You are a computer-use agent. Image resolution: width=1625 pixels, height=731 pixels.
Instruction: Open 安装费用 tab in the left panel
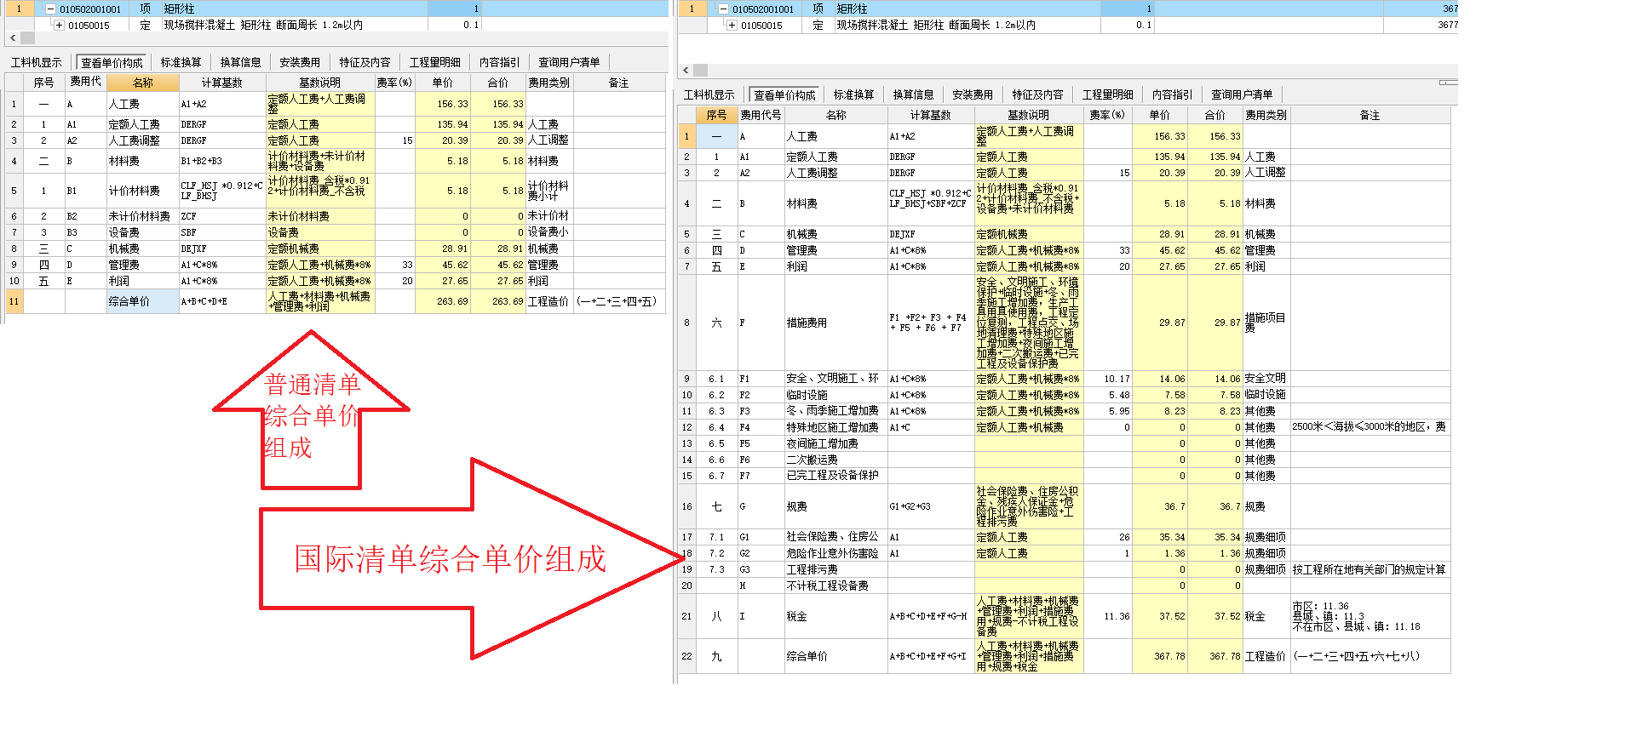click(x=300, y=62)
